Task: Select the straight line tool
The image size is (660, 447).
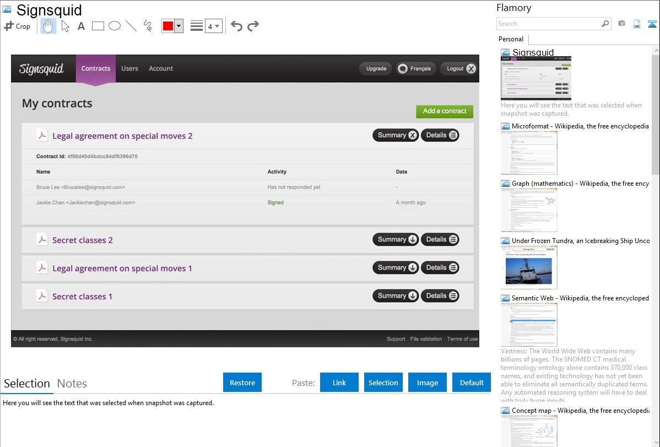Action: point(131,26)
